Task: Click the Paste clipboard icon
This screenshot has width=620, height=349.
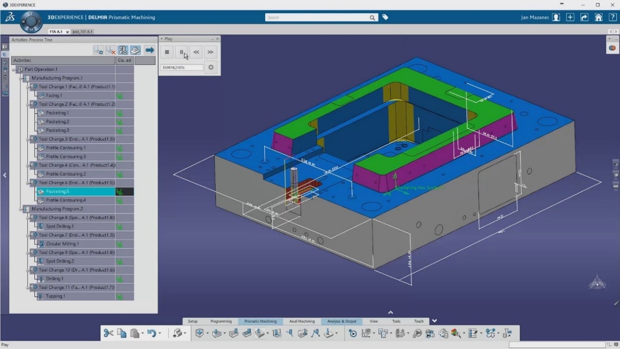Action: point(135,333)
